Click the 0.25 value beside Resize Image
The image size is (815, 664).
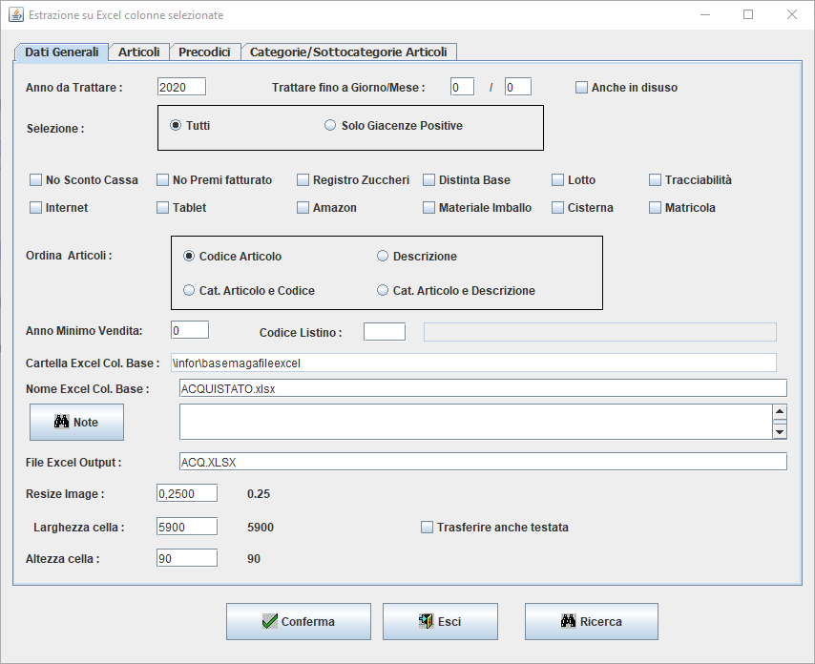tap(259, 494)
